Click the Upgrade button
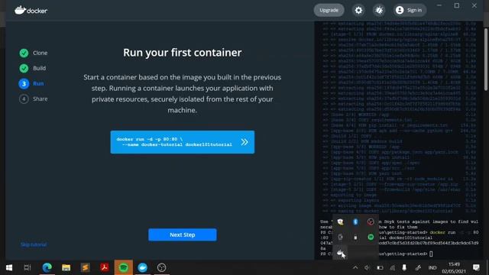Screen dimensions: 489x275 (329, 10)
